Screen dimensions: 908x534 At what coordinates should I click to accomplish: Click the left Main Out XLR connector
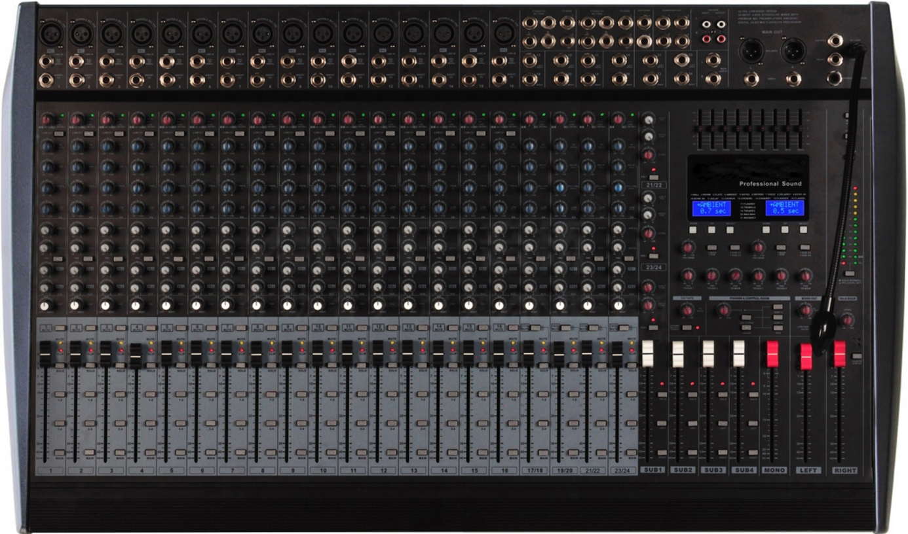coord(749,50)
